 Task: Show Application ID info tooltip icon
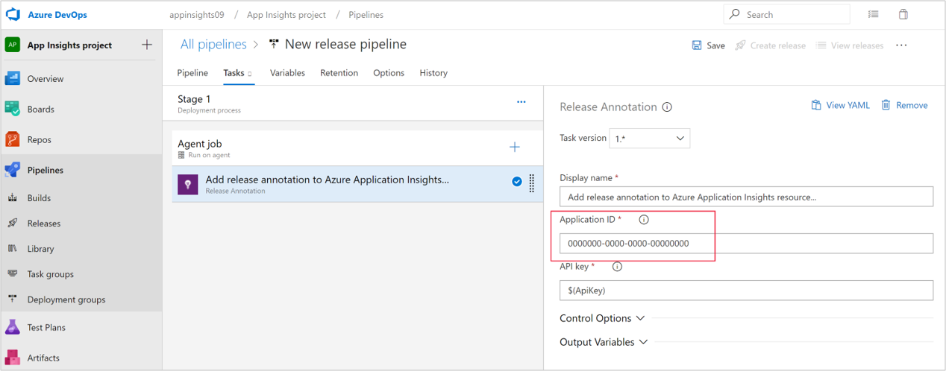pyautogui.click(x=644, y=220)
